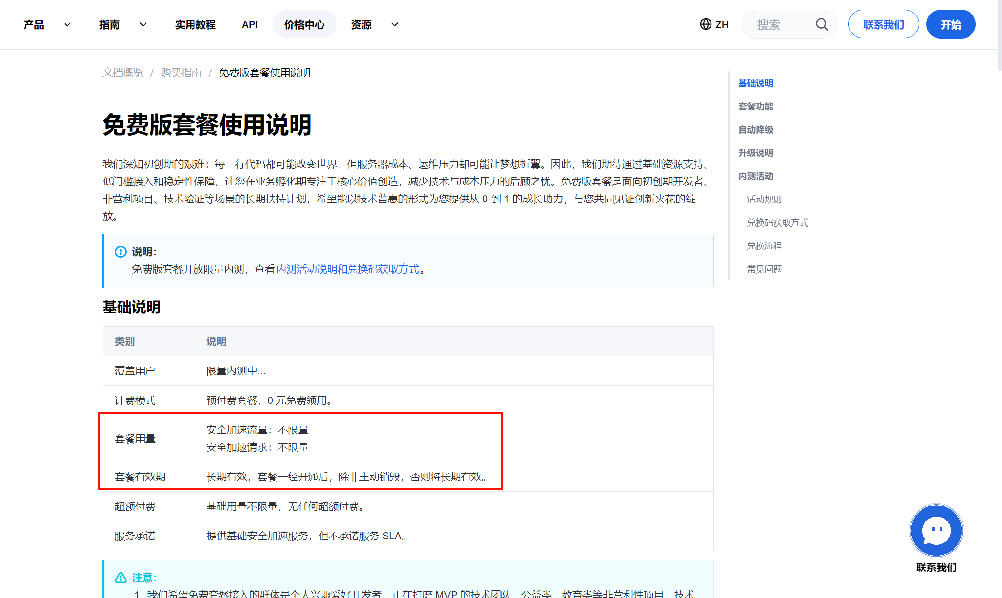
Task: Click the 基础说明 section heading
Action: (131, 307)
